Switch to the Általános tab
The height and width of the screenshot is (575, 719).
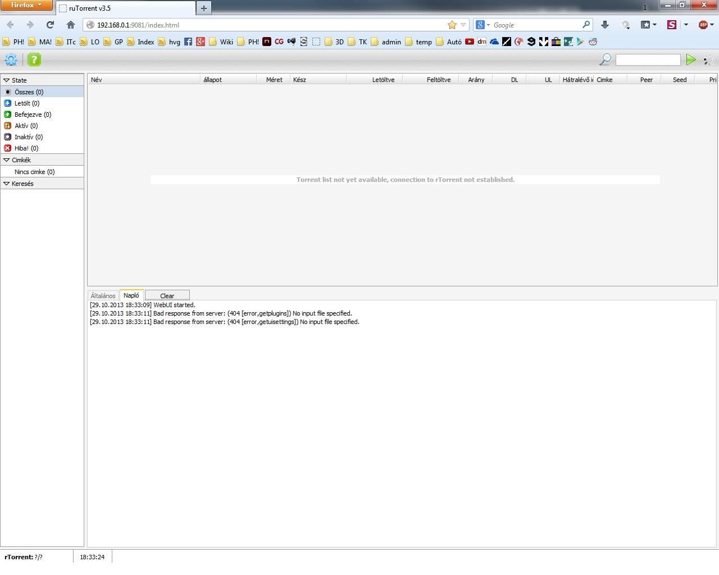click(103, 296)
